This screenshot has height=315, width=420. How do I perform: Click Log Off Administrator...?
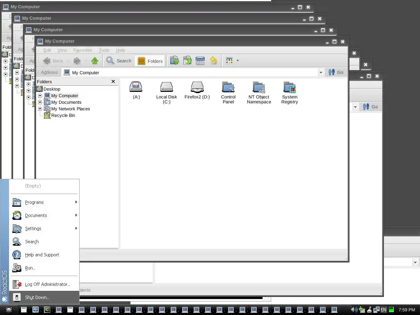[x=44, y=284]
